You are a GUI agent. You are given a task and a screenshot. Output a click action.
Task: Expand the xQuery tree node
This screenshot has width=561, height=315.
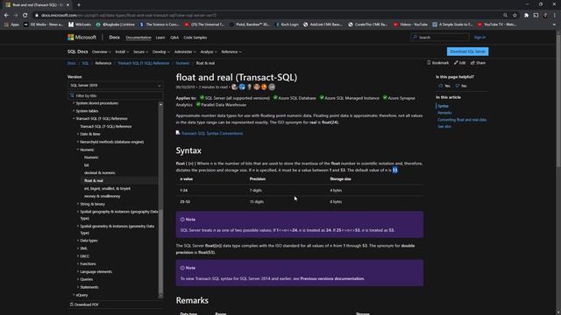click(74, 295)
